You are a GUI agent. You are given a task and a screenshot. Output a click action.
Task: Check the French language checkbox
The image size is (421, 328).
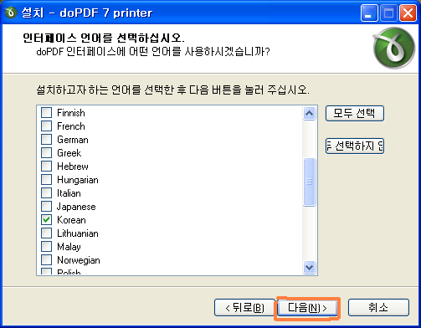[46, 126]
